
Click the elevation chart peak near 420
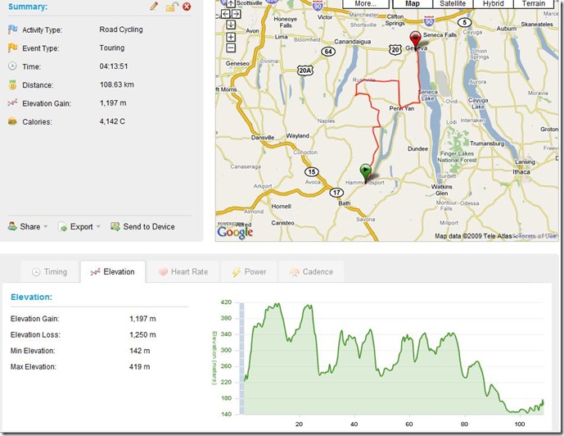pos(277,305)
